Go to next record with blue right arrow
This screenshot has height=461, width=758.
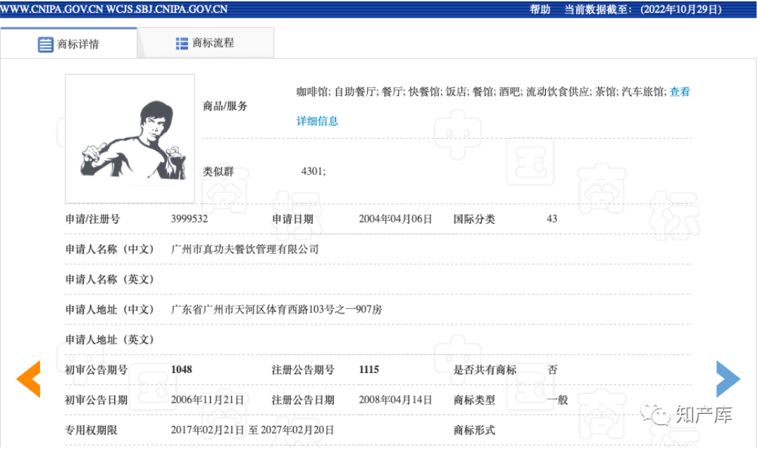pyautogui.click(x=728, y=379)
